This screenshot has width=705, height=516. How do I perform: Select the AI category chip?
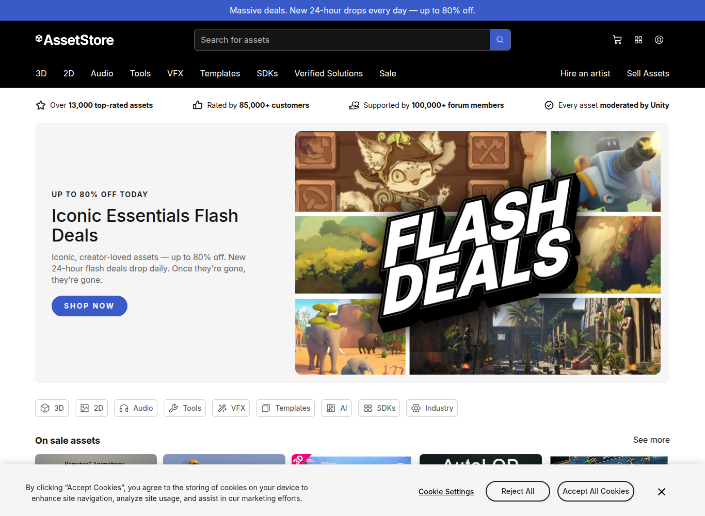pos(337,408)
